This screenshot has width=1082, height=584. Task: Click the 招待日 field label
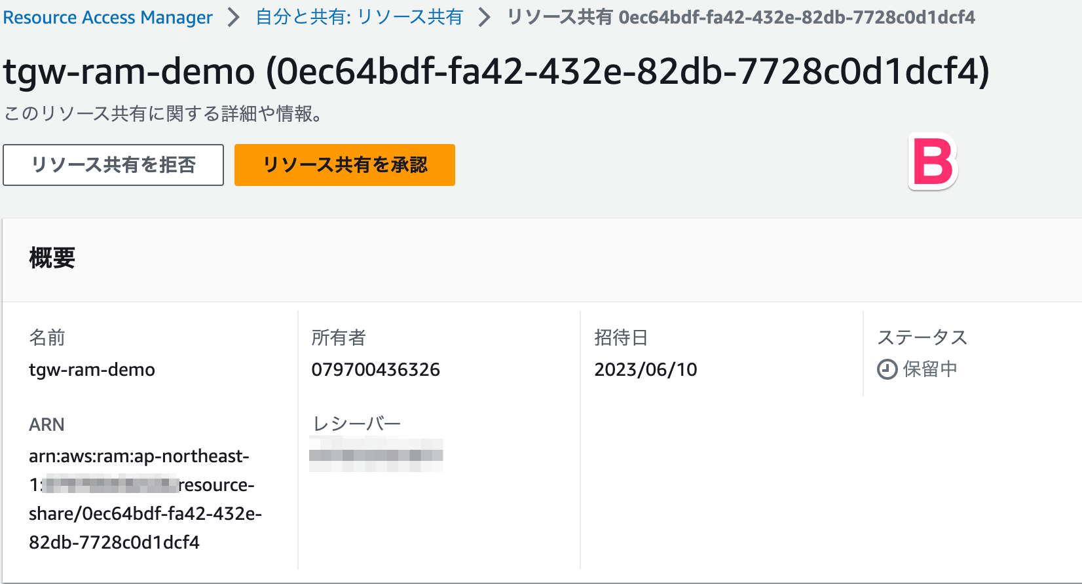coord(621,337)
